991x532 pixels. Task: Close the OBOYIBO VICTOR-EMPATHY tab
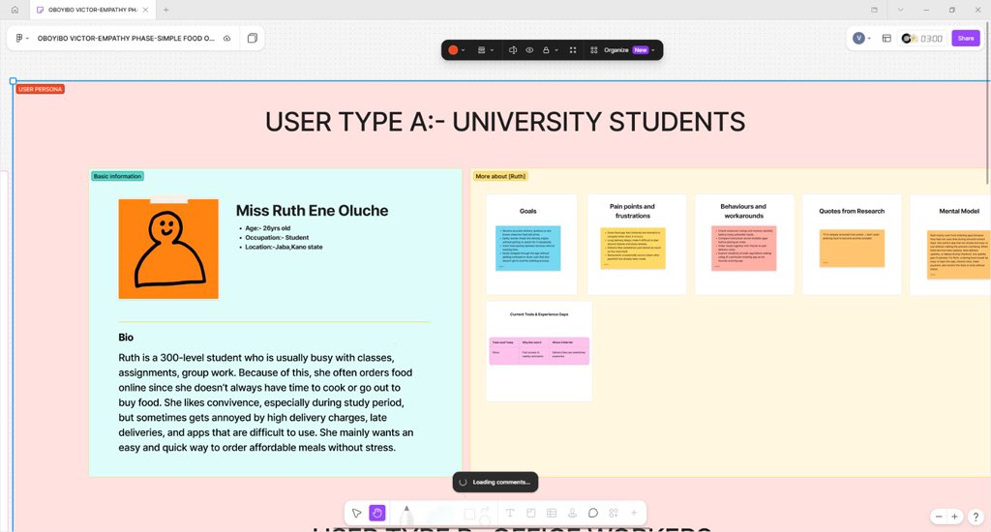pyautogui.click(x=145, y=10)
